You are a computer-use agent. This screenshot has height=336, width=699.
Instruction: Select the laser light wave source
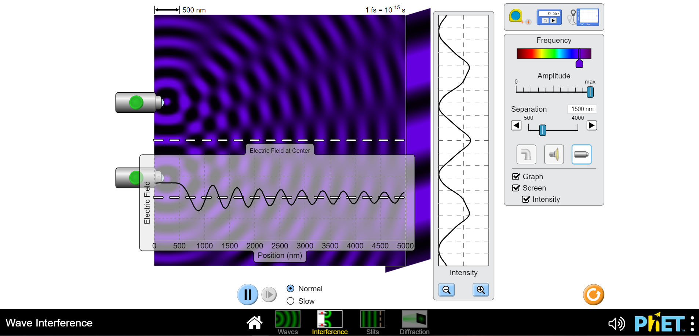coord(581,154)
